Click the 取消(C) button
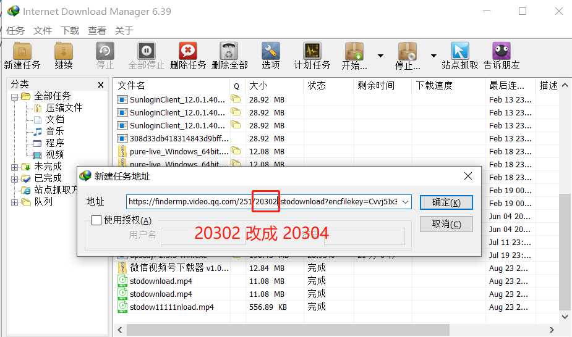This screenshot has width=572, height=337. [446, 224]
